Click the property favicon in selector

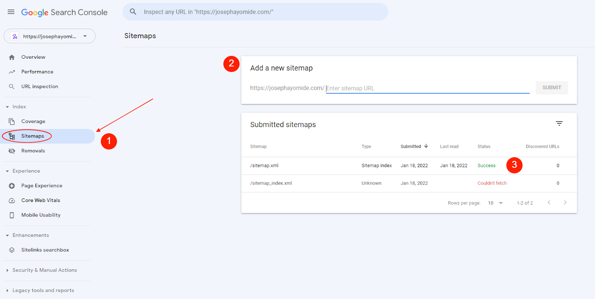coord(15,36)
